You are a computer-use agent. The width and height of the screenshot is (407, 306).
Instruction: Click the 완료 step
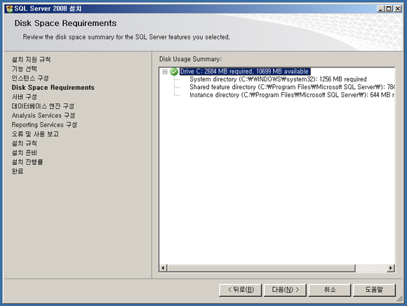click(18, 171)
